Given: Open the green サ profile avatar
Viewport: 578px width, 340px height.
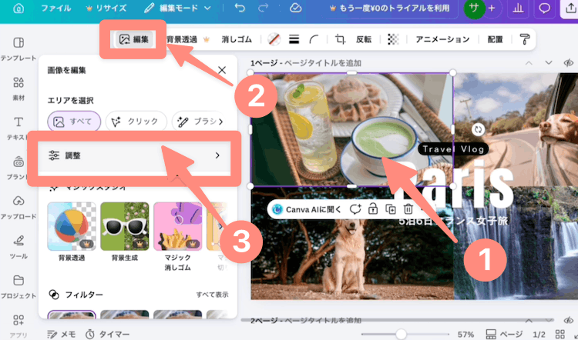Looking at the screenshot, I should tap(474, 8).
